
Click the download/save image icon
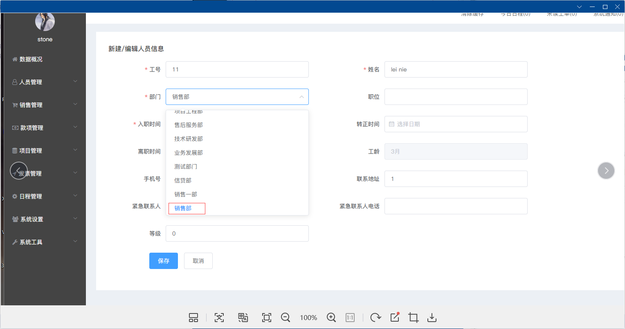coord(432,318)
